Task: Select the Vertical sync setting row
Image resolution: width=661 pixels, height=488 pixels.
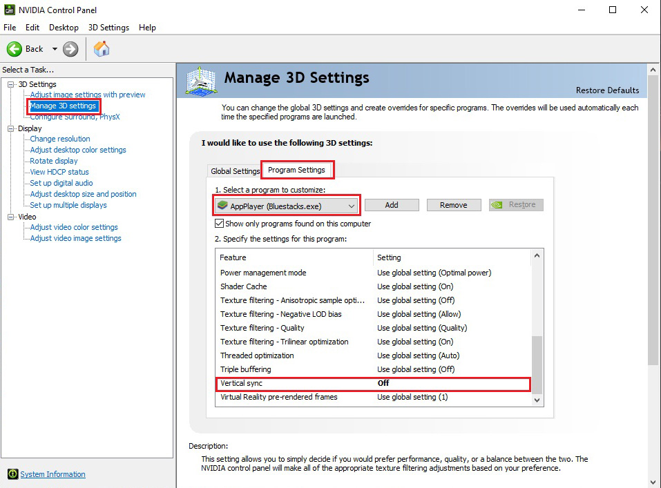Action: click(373, 384)
